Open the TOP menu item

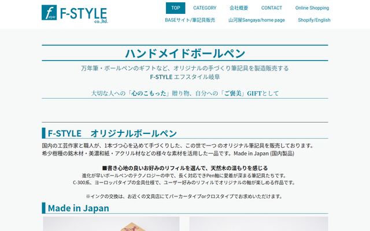[x=176, y=8]
